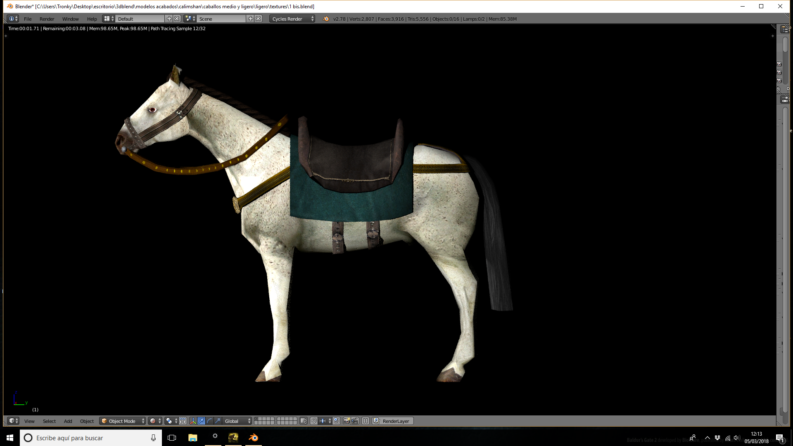Open the Dropbox tray icon
Screen dimensions: 793x446
click(717, 438)
